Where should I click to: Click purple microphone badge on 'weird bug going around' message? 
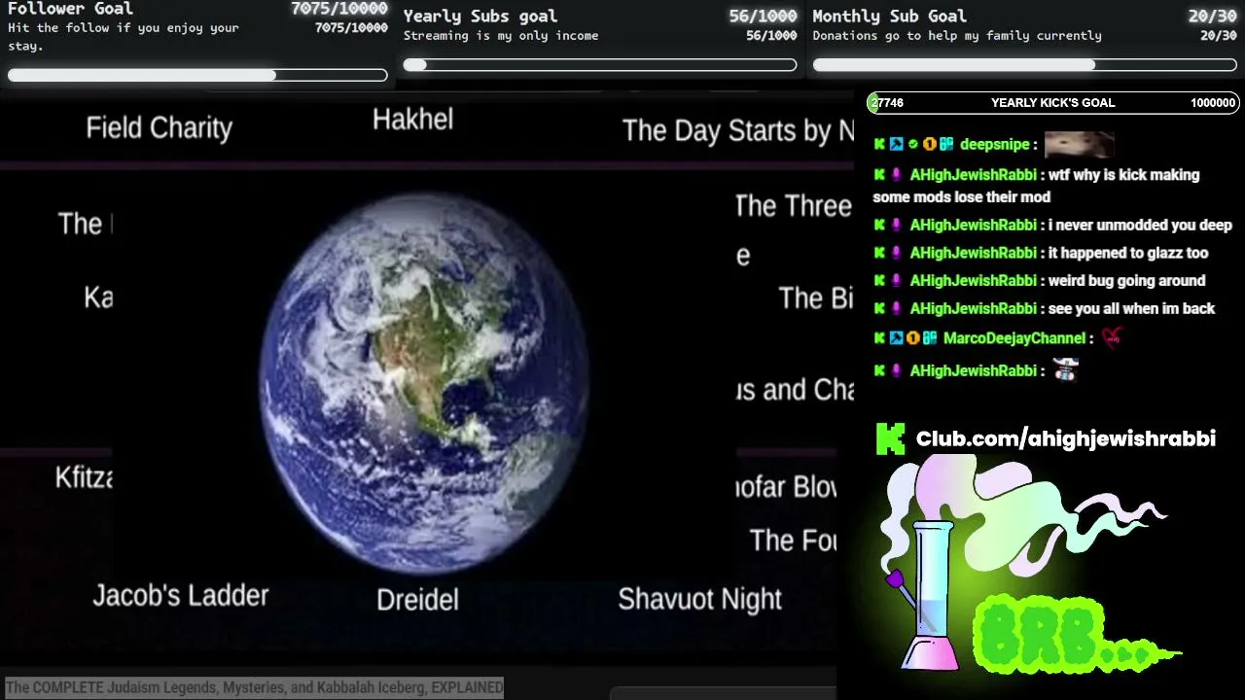click(896, 280)
